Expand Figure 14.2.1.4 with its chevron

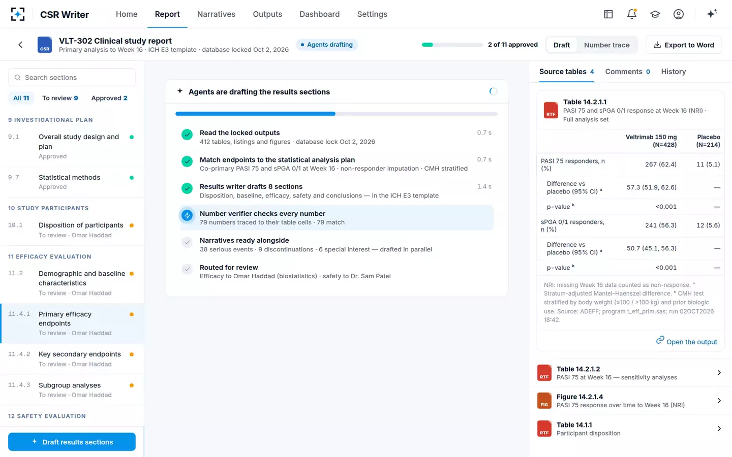point(719,401)
